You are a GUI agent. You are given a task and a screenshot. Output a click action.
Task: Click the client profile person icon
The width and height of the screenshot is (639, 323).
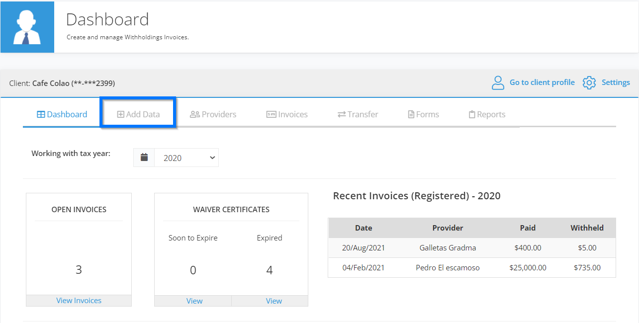(x=498, y=83)
